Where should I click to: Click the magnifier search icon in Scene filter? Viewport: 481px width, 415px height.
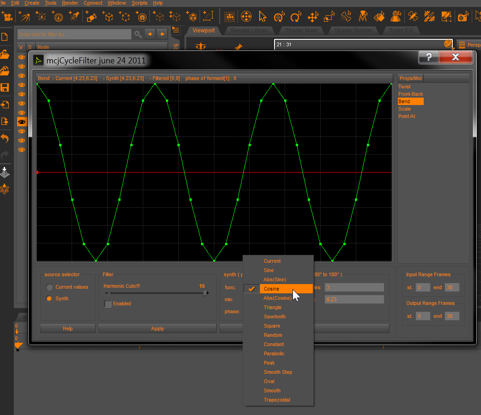138,34
